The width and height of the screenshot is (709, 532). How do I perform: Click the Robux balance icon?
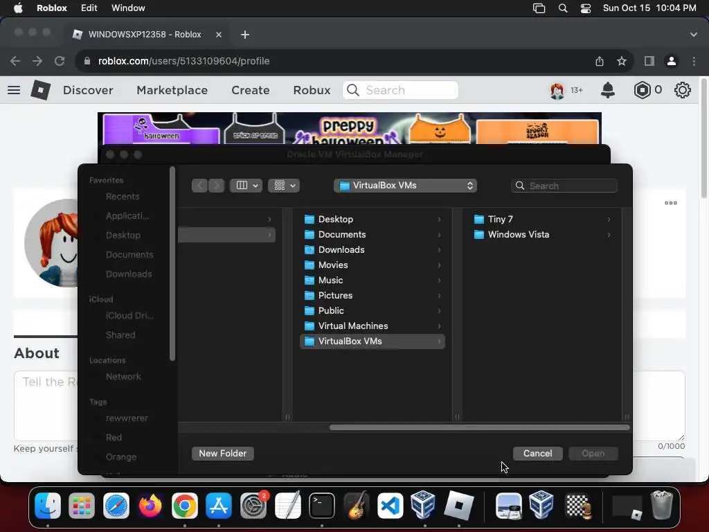point(642,90)
